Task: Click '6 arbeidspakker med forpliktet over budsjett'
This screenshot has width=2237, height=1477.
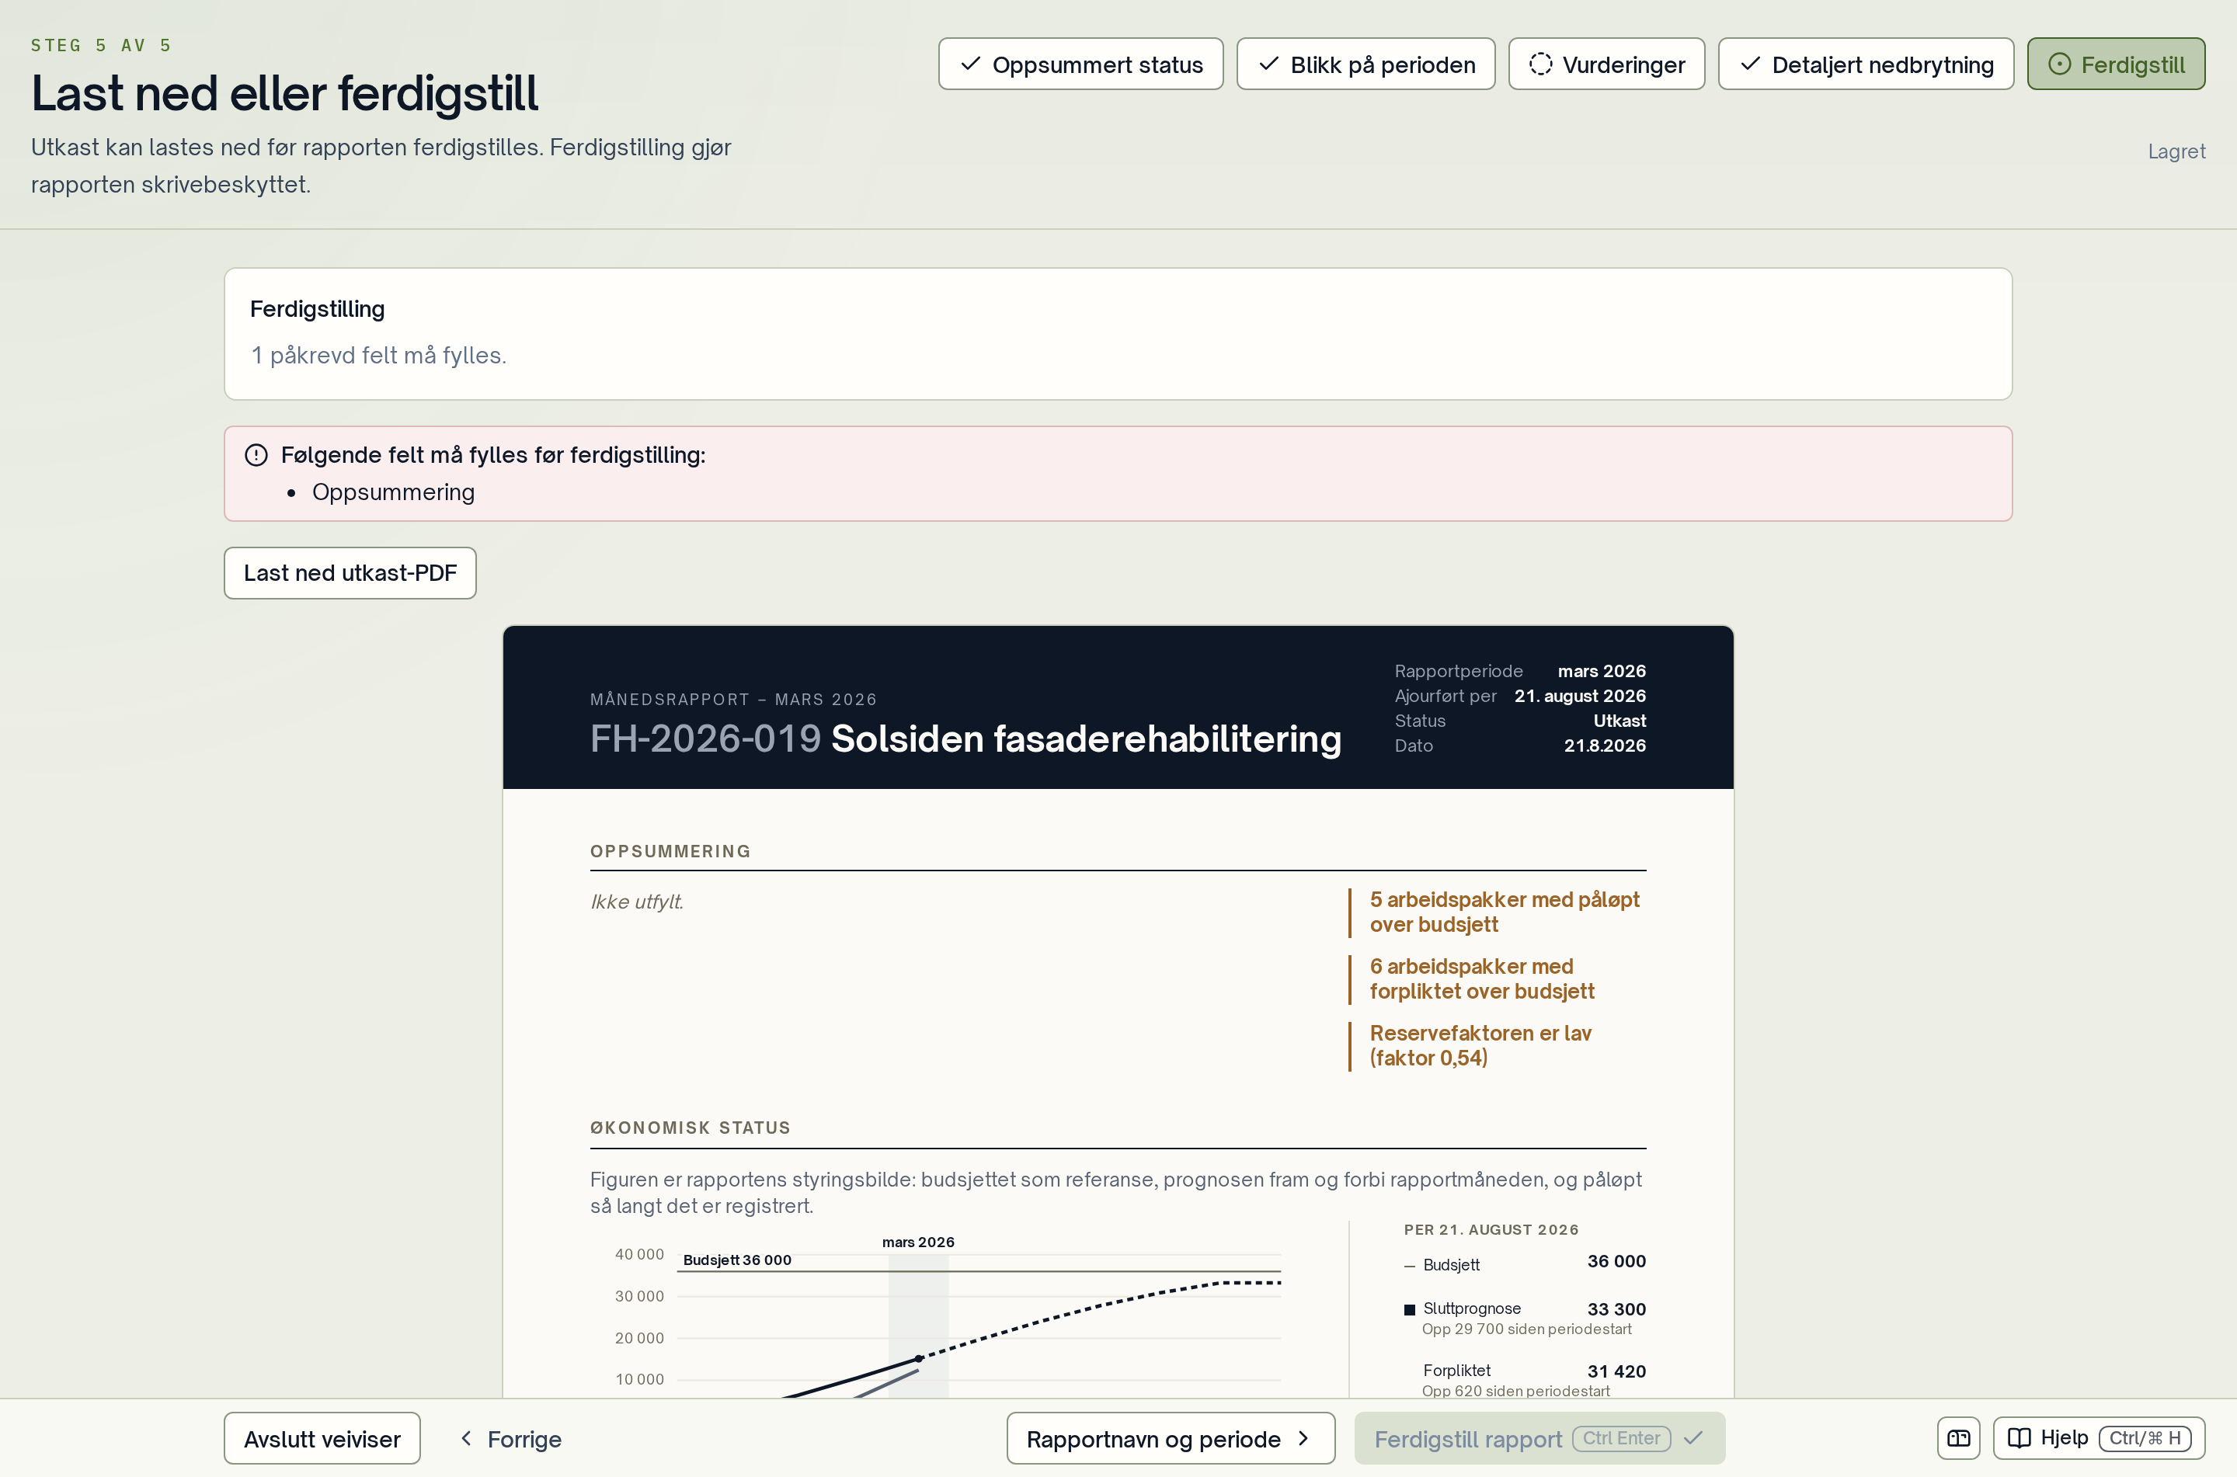Action: coord(1481,978)
